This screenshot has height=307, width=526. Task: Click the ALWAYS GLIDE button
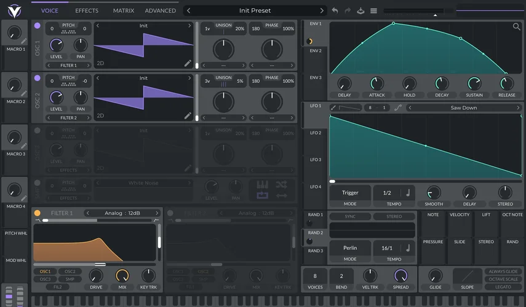pyautogui.click(x=503, y=271)
